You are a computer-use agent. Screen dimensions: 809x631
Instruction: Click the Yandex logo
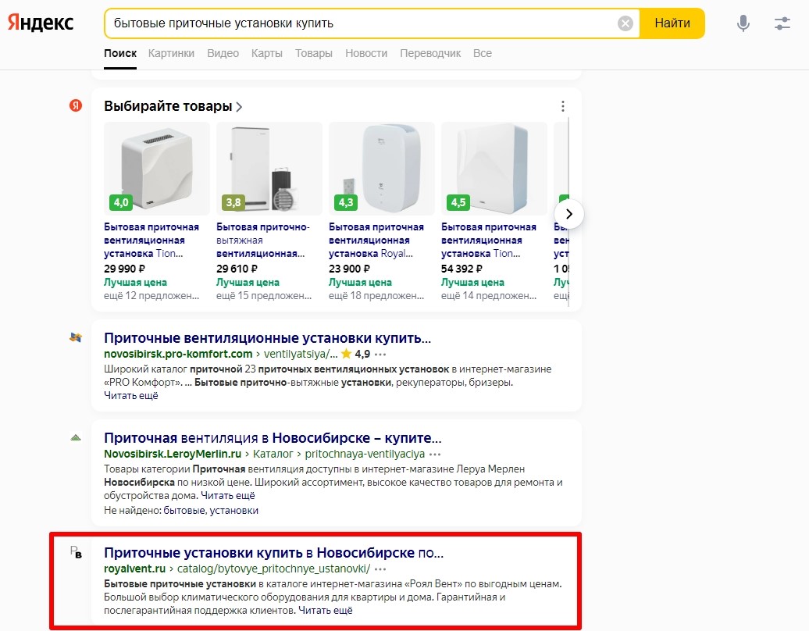pos(41,23)
